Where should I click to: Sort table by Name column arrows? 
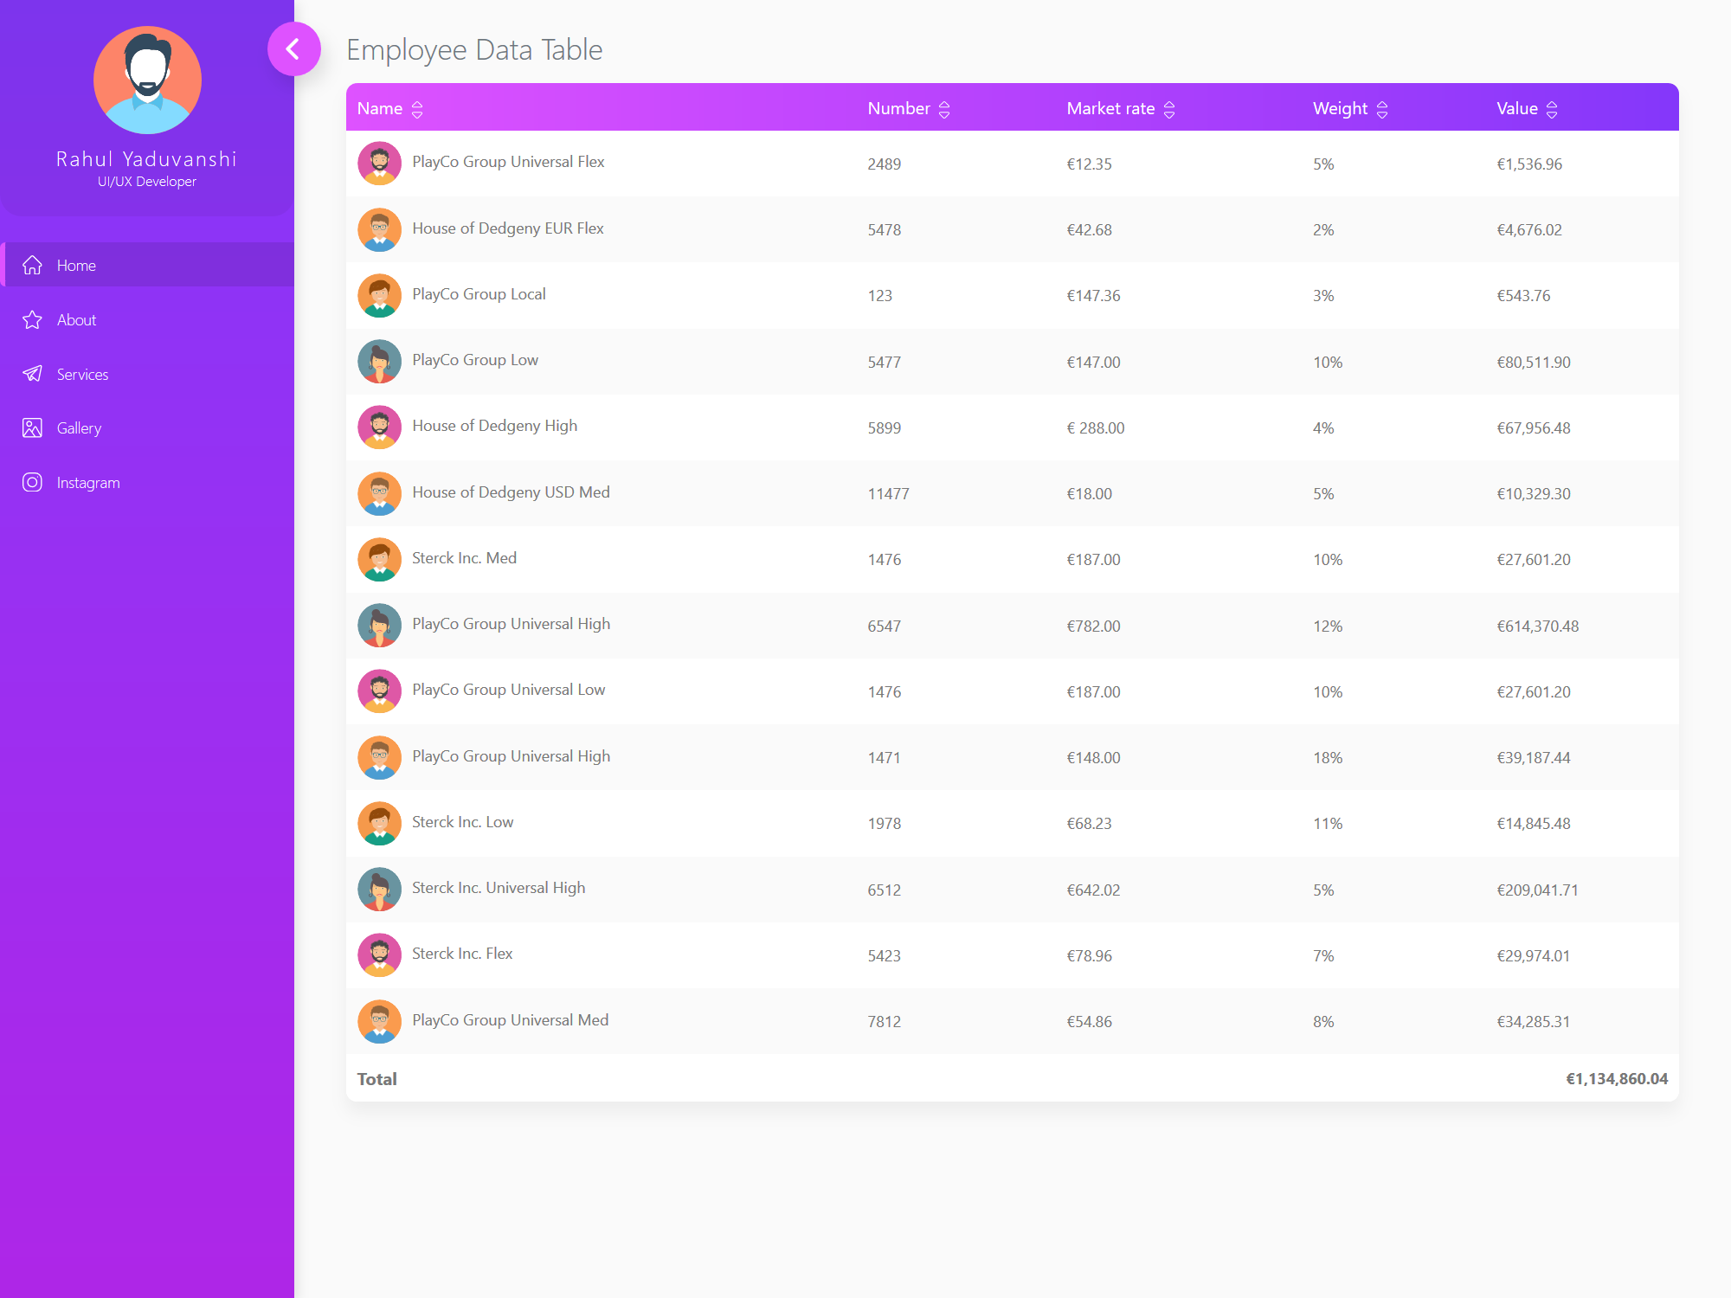click(417, 110)
